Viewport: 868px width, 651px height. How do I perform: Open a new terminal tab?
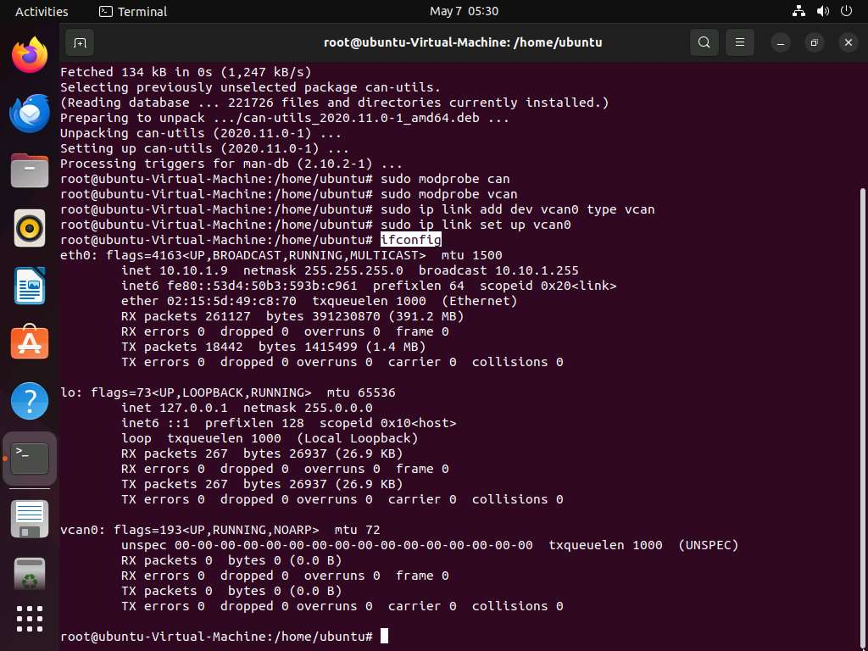[79, 42]
